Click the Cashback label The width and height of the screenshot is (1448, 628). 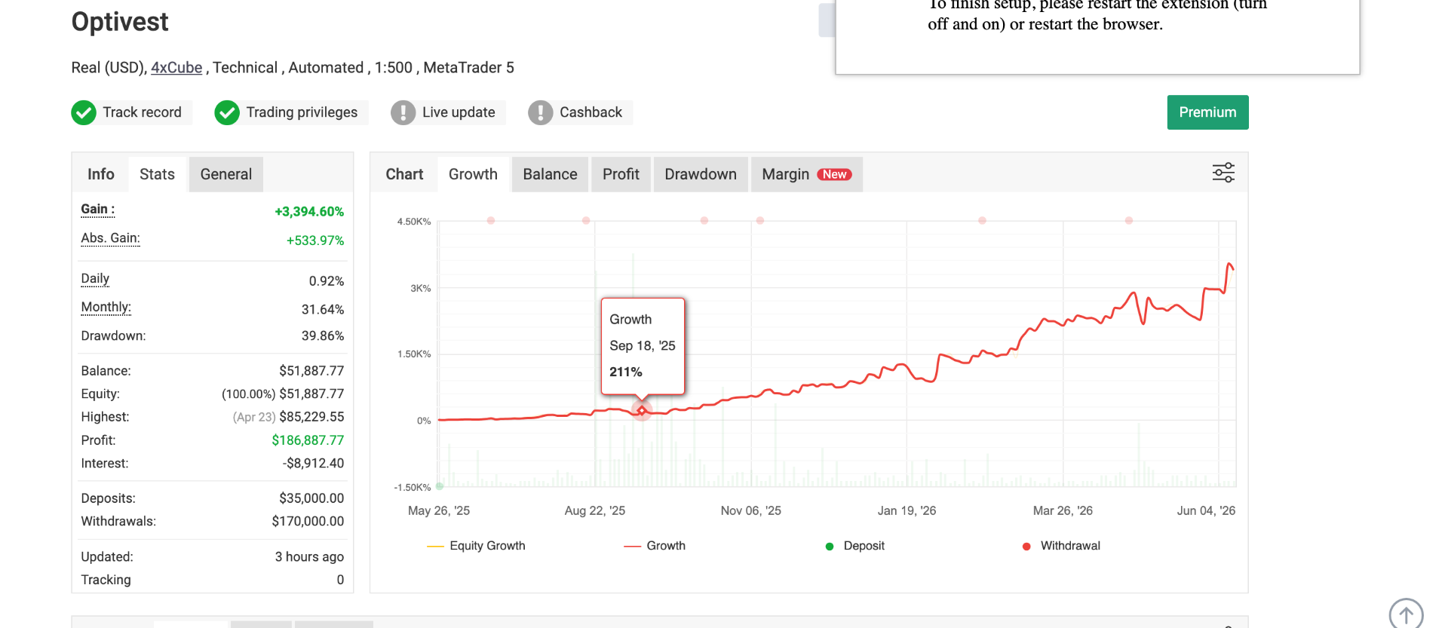pos(591,112)
